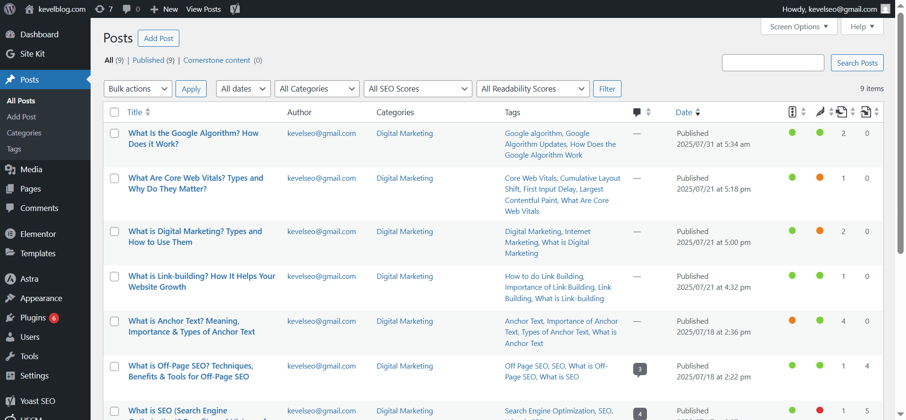The width and height of the screenshot is (906, 420).
Task: Expand Screen Options panel
Action: [798, 26]
